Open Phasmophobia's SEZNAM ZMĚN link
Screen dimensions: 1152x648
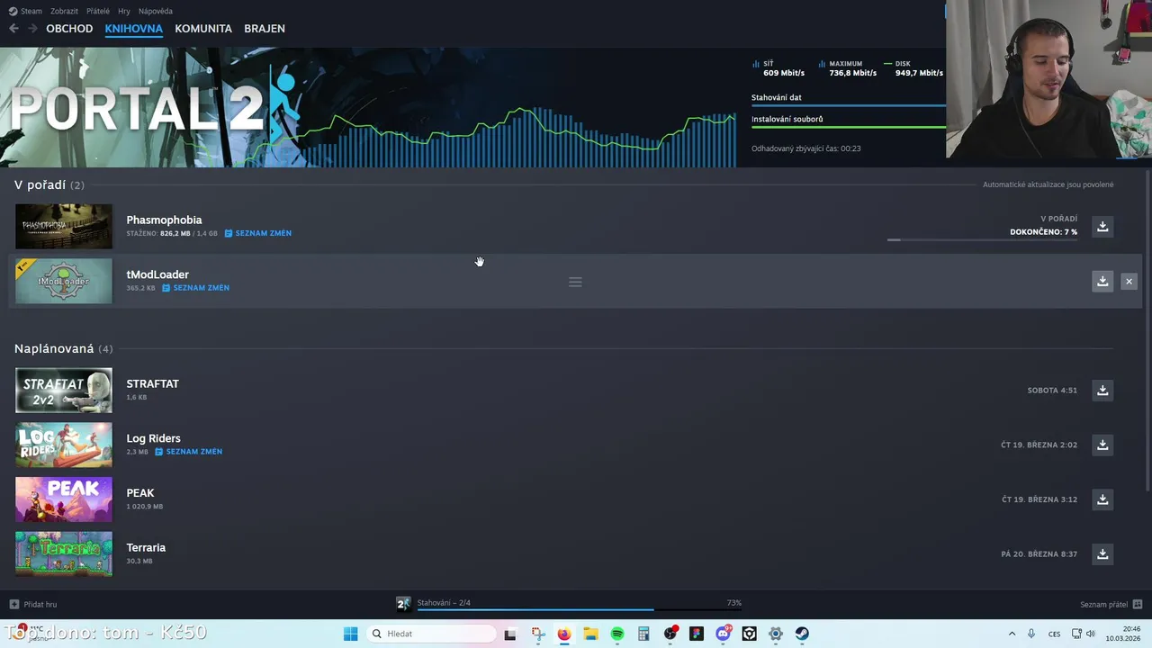257,233
